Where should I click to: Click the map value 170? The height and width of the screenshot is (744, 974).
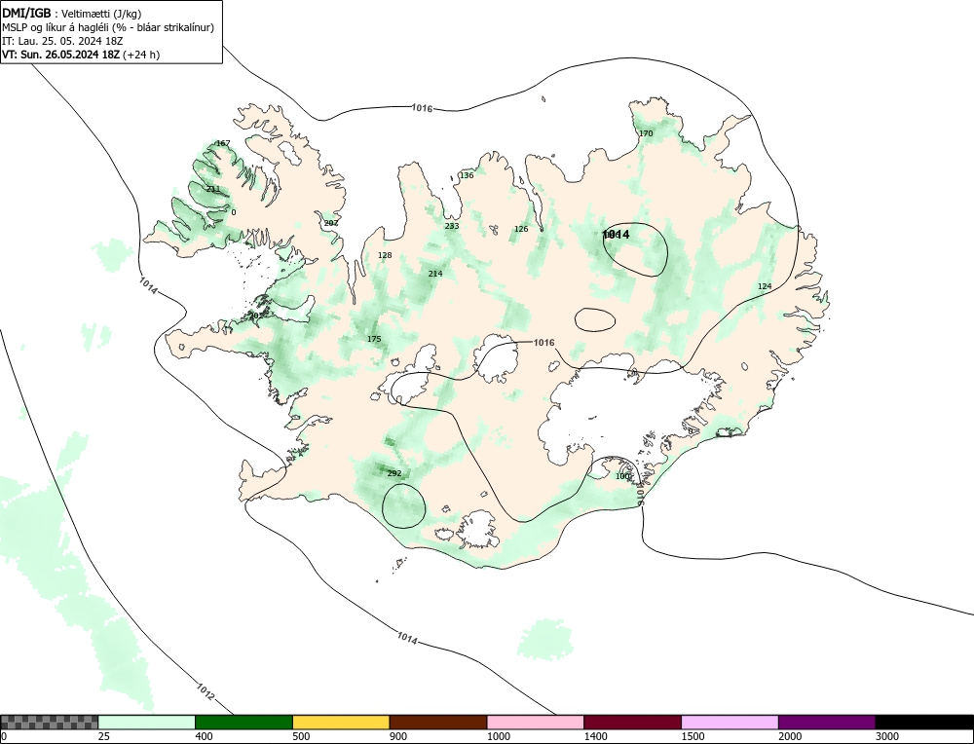[x=646, y=133]
